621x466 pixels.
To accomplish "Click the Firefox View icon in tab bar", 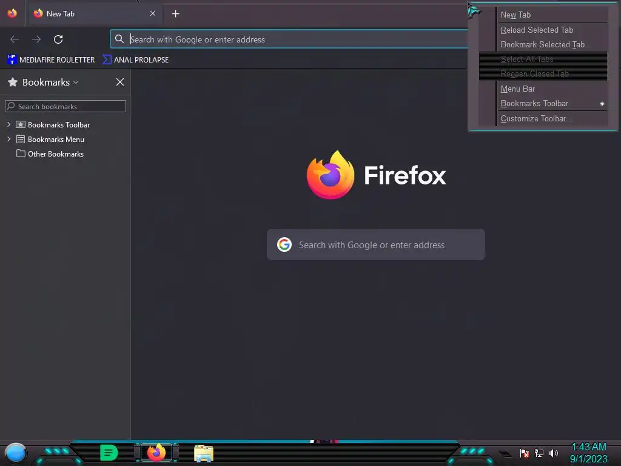I will 12,13.
